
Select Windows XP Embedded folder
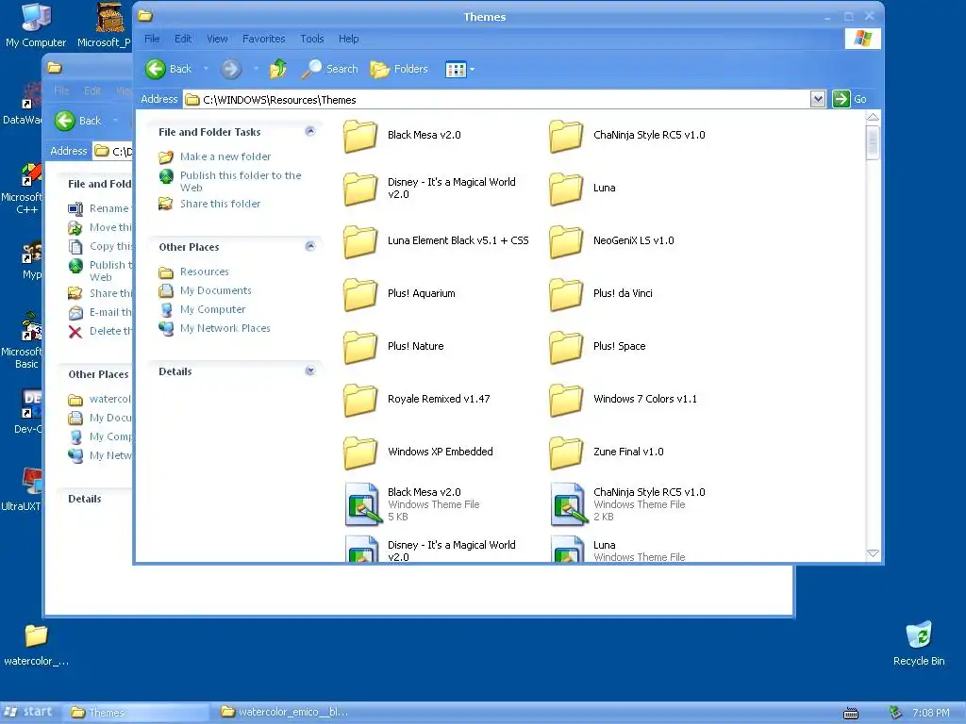click(x=418, y=452)
